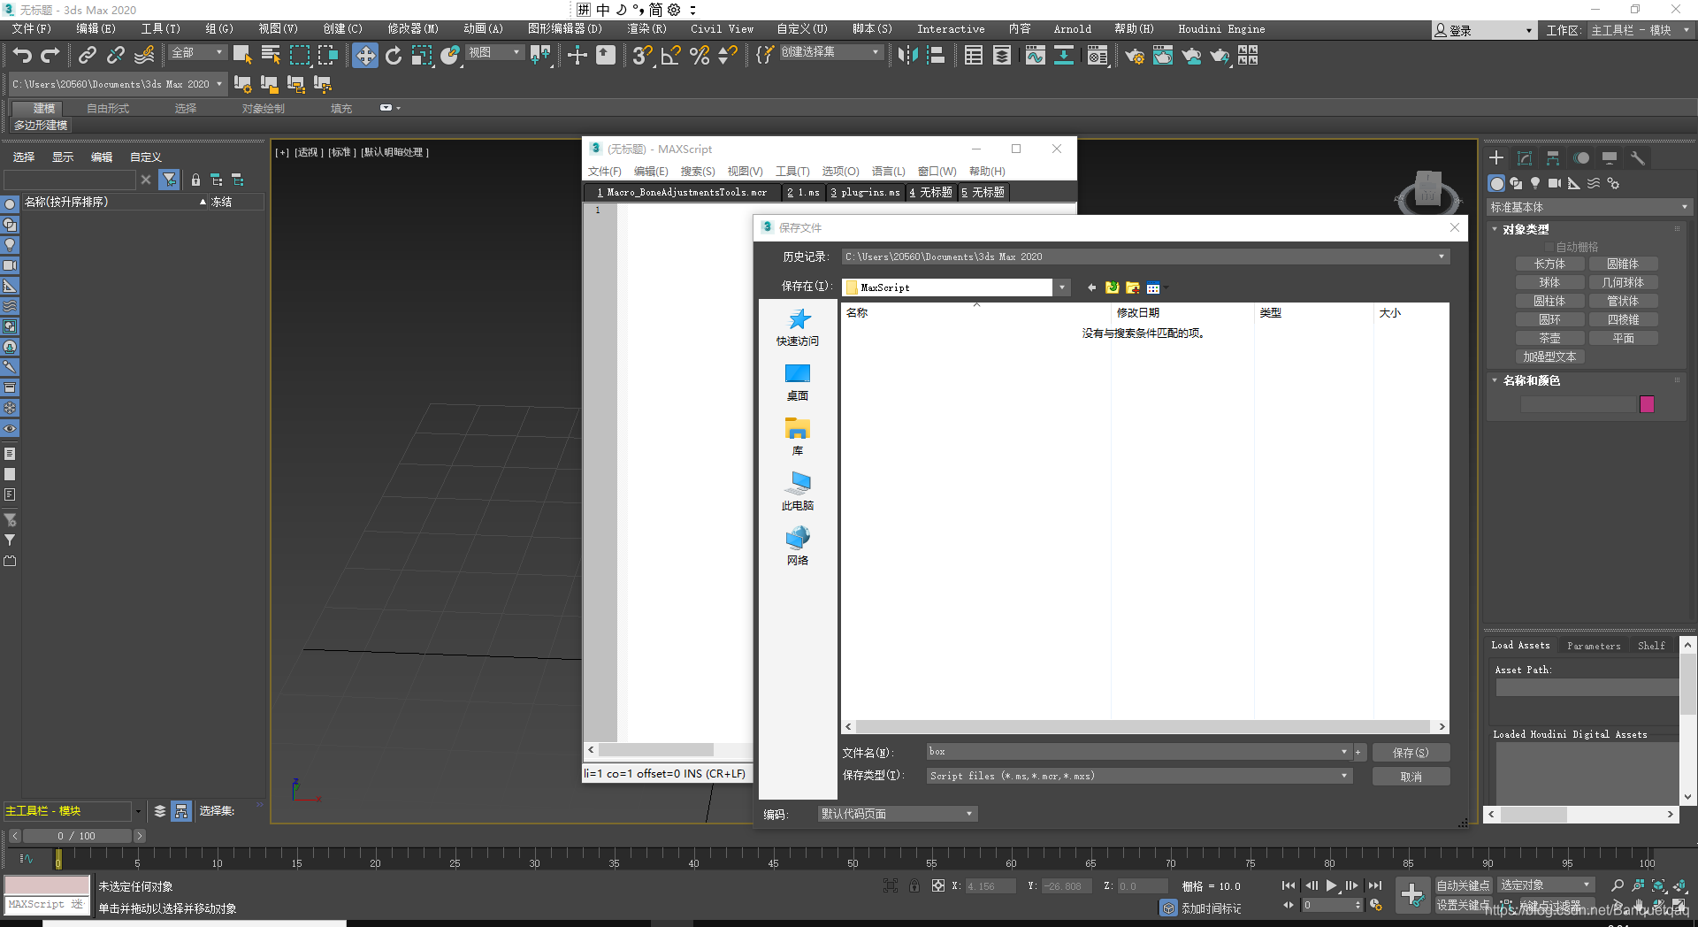Viewport: 1698px width, 927px height.
Task: Open the Mirror tool
Action: [x=907, y=56]
